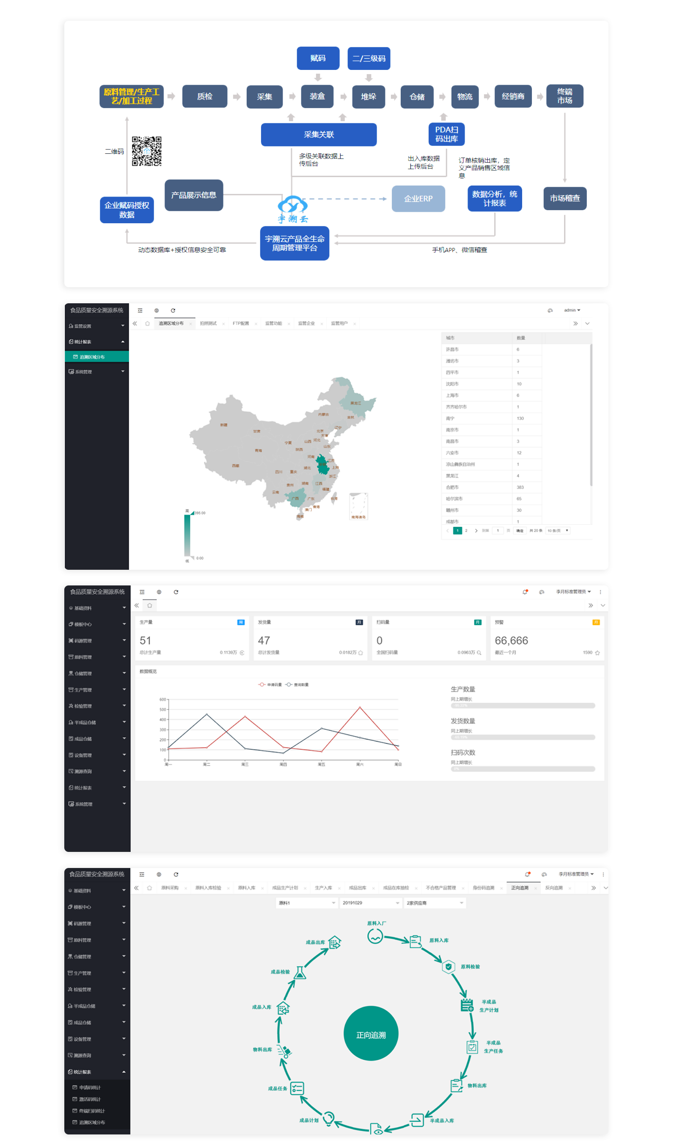Open 李月标准管理员 dropdown in dashboard panel

tap(573, 592)
